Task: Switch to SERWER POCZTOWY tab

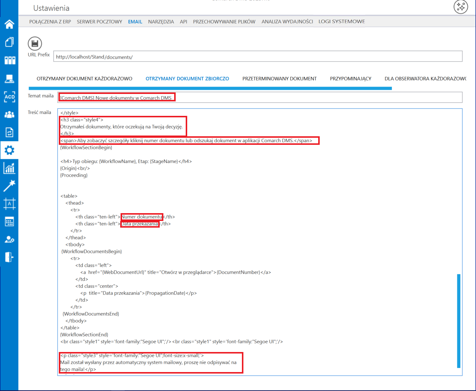Action: point(99,22)
